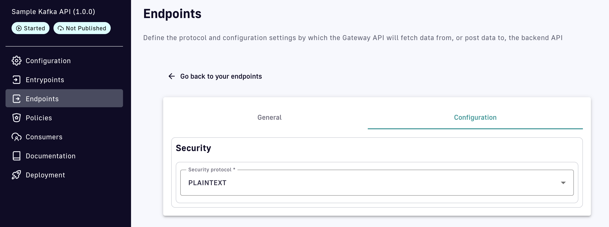609x227 pixels.
Task: Click the Entrypoints arrow-in icon
Action: (17, 80)
